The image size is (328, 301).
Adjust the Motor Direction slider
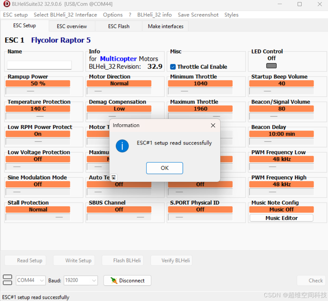tap(119, 91)
